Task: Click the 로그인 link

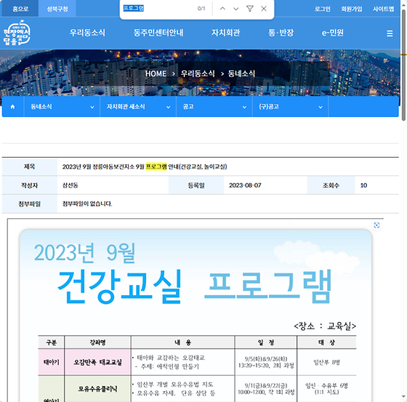Action: click(x=323, y=9)
